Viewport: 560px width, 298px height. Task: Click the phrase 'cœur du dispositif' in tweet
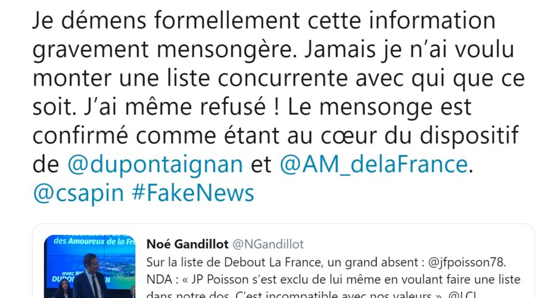click(x=419, y=136)
